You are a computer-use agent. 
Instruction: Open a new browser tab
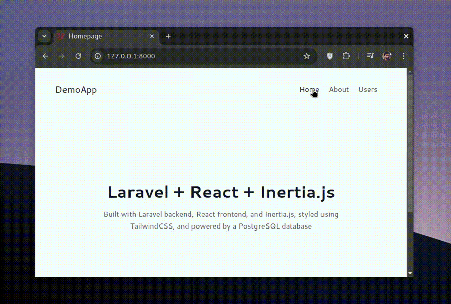tap(168, 36)
